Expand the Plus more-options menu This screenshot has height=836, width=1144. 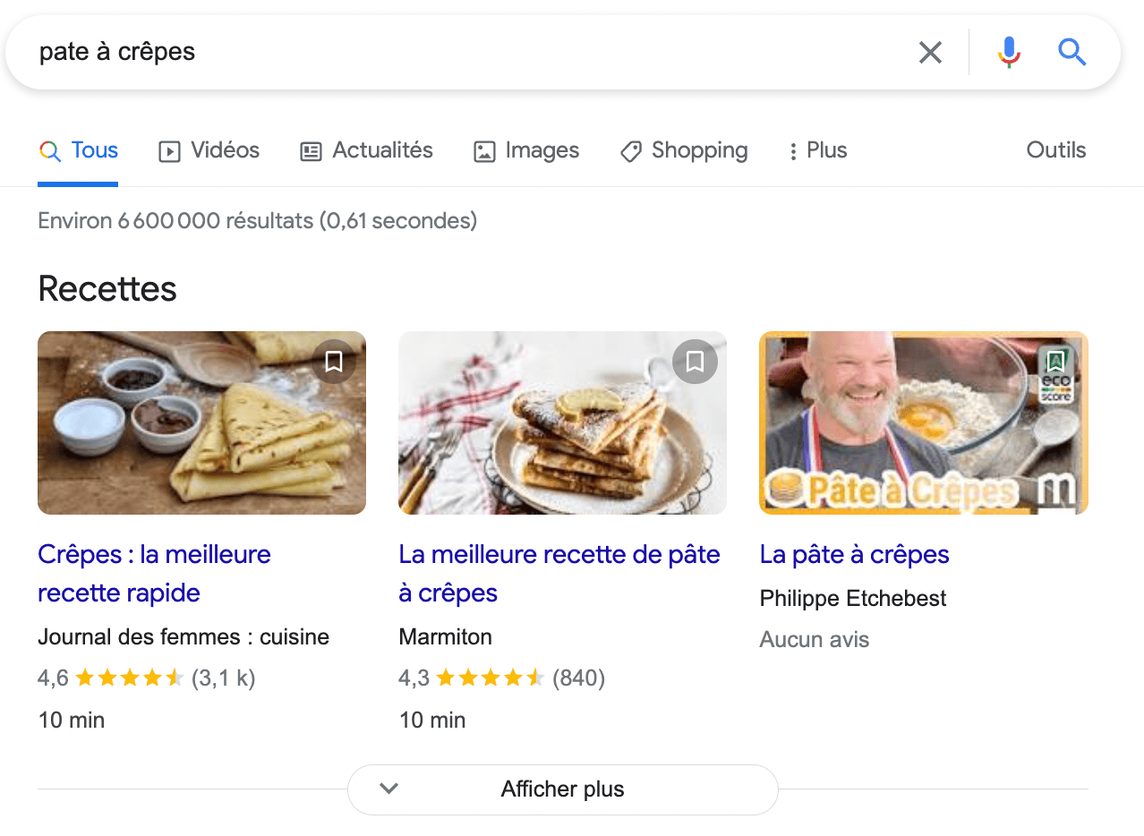click(817, 150)
